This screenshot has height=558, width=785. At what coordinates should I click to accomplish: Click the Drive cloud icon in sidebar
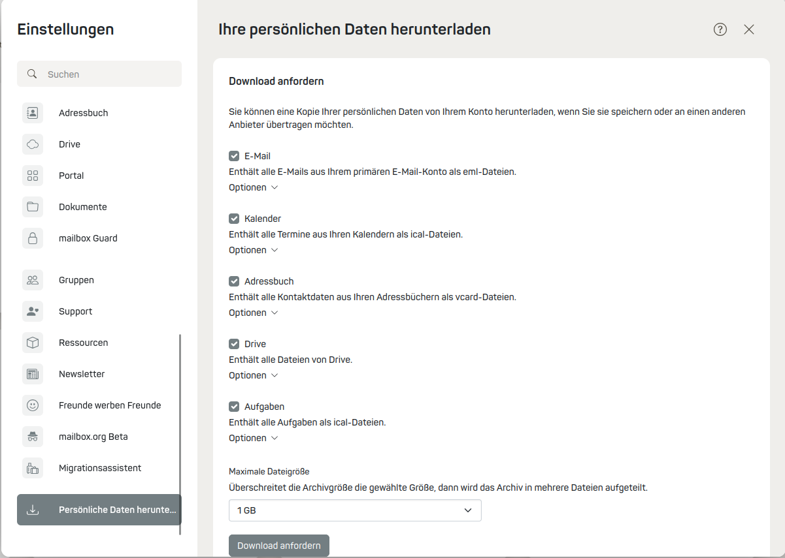pos(32,144)
